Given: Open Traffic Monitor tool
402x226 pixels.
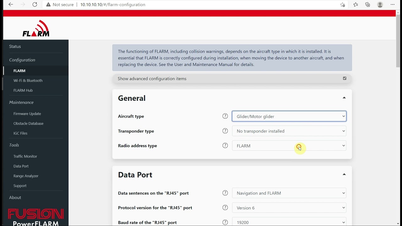Looking at the screenshot, I should [x=25, y=156].
